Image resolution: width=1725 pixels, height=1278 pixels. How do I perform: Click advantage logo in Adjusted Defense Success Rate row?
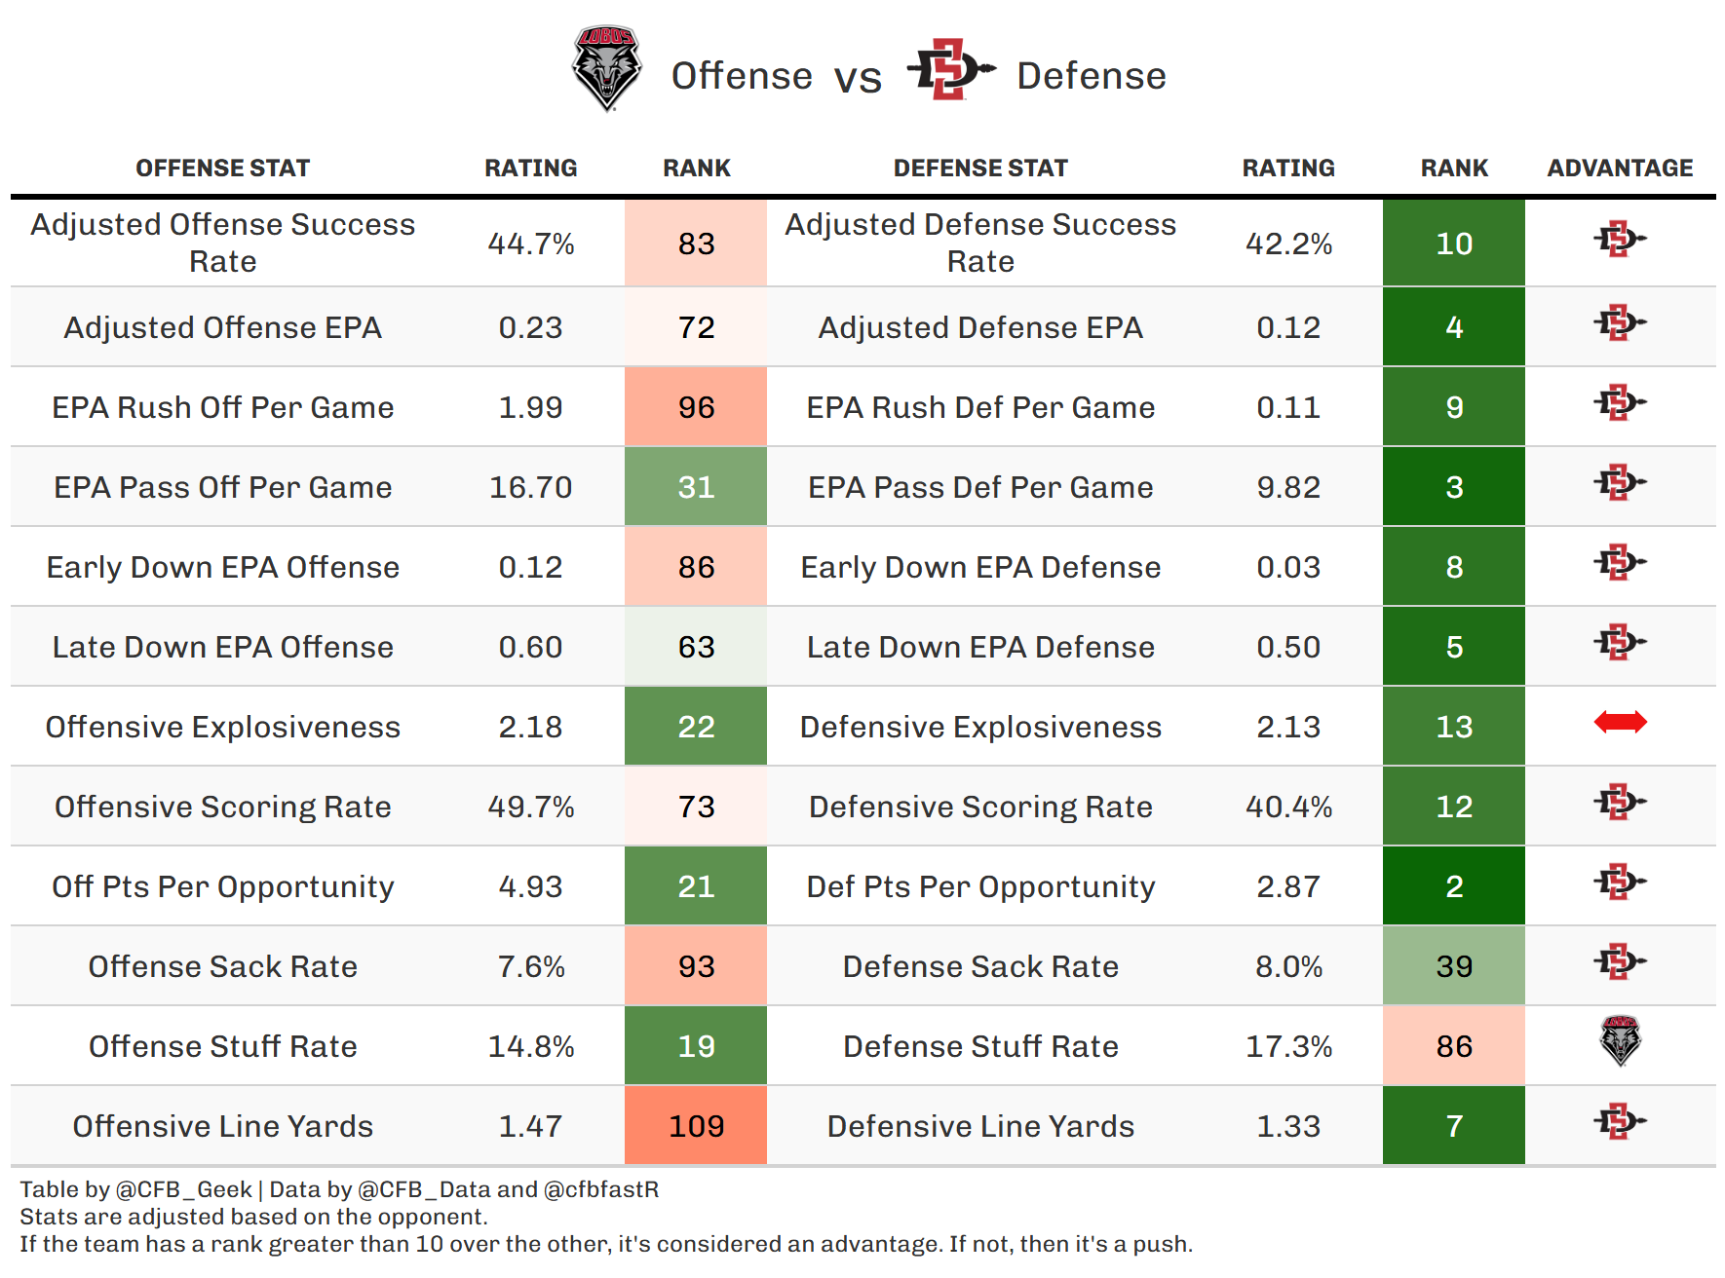(x=1620, y=239)
